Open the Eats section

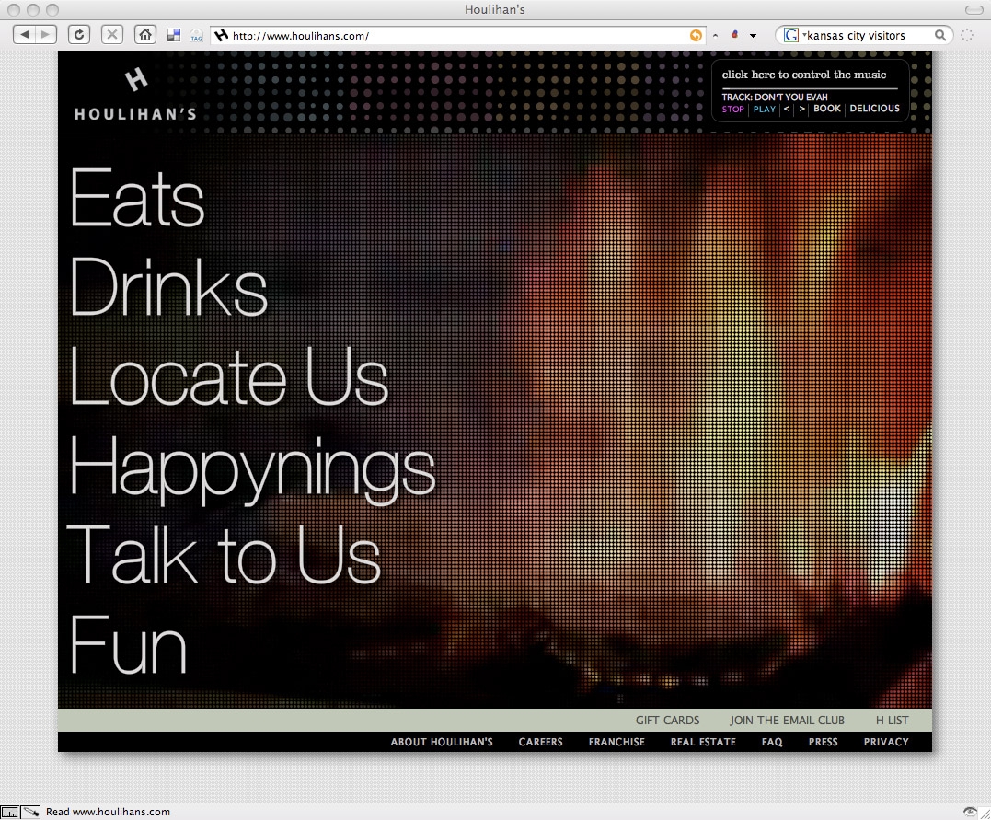(136, 197)
